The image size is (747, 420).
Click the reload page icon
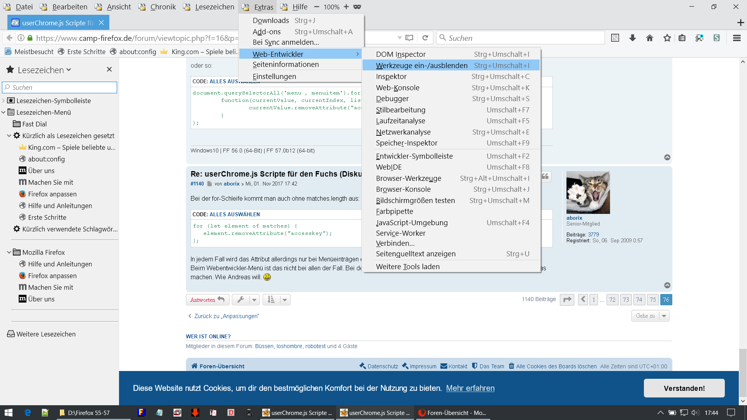coord(425,38)
